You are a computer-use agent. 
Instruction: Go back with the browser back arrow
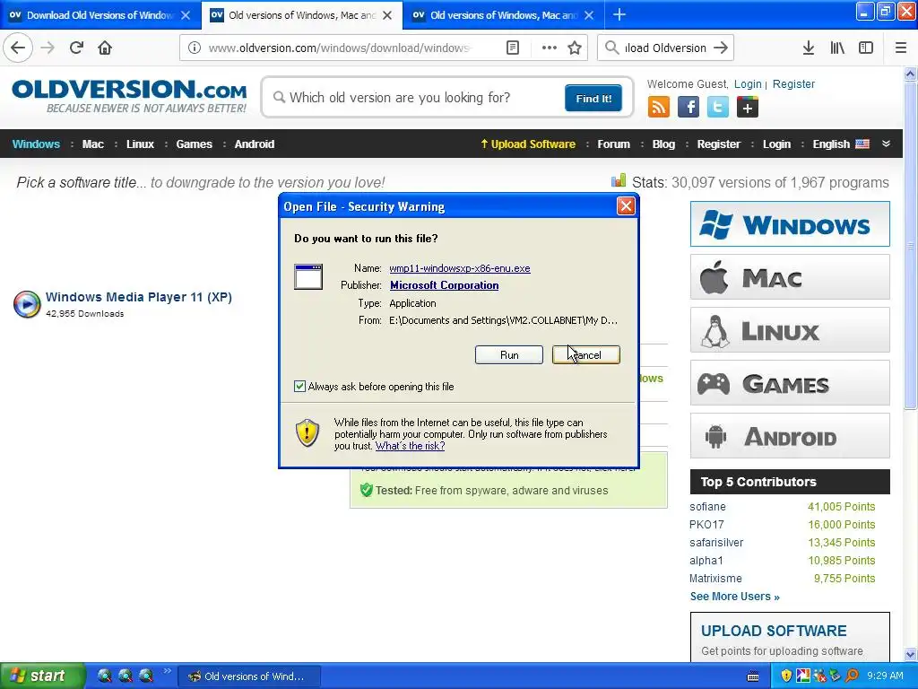(x=18, y=48)
